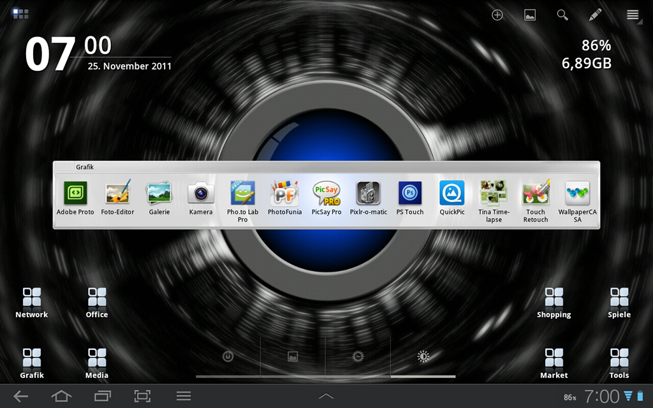
Task: Open the Network folder
Action: point(32,303)
